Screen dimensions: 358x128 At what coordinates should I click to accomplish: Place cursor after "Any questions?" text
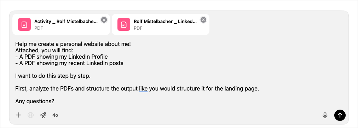coord(54,101)
